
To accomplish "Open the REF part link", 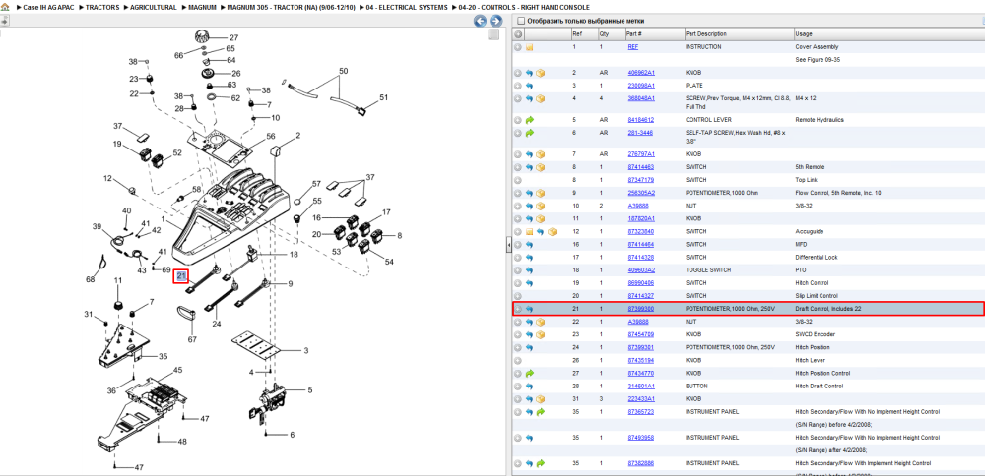I will click(x=633, y=47).
